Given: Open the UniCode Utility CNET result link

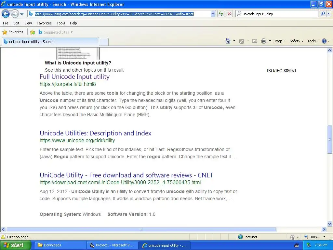Looking at the screenshot, I should [x=127, y=175].
